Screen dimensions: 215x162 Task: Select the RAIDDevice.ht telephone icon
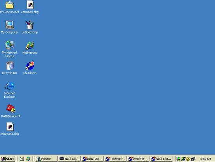[11, 109]
